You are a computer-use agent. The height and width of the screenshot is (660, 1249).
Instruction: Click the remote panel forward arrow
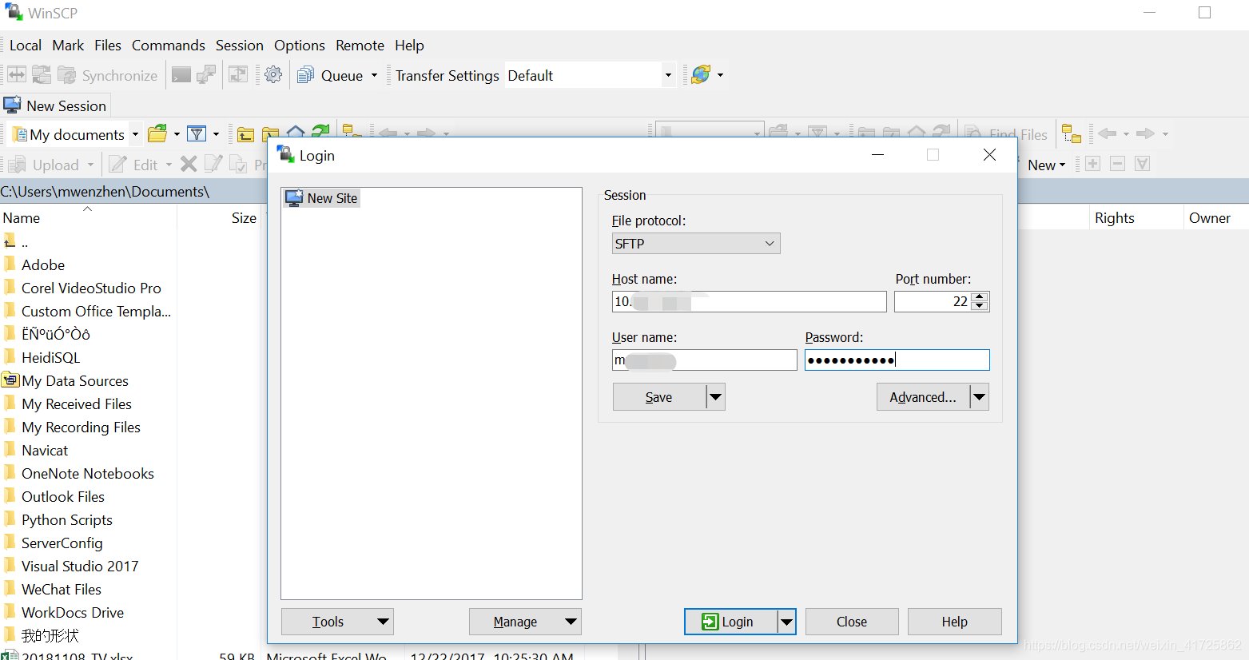click(1145, 133)
